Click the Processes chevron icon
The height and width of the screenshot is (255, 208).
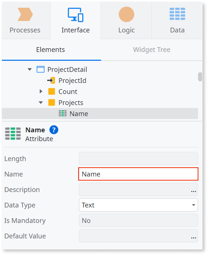(x=25, y=14)
